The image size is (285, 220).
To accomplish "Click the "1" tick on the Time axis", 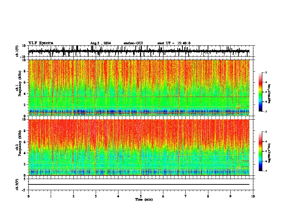I will click(x=51, y=196).
